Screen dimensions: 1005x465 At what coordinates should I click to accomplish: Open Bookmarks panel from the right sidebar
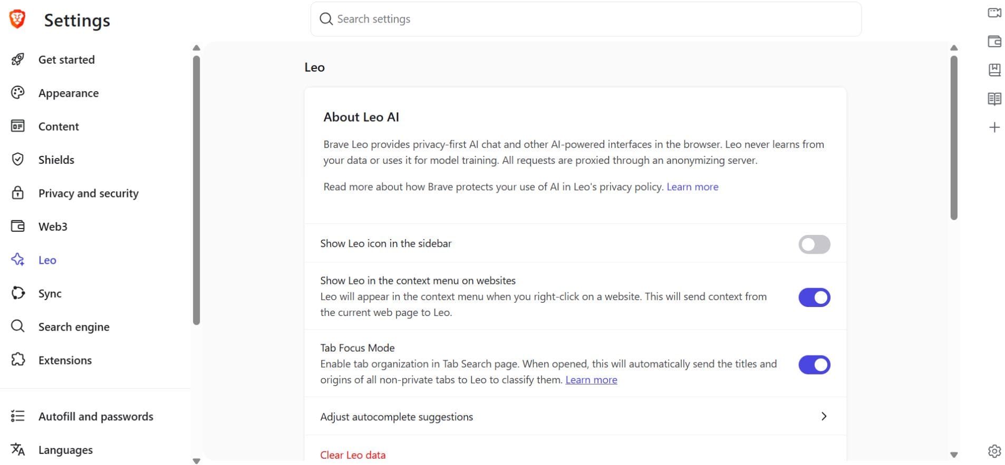[x=994, y=70]
